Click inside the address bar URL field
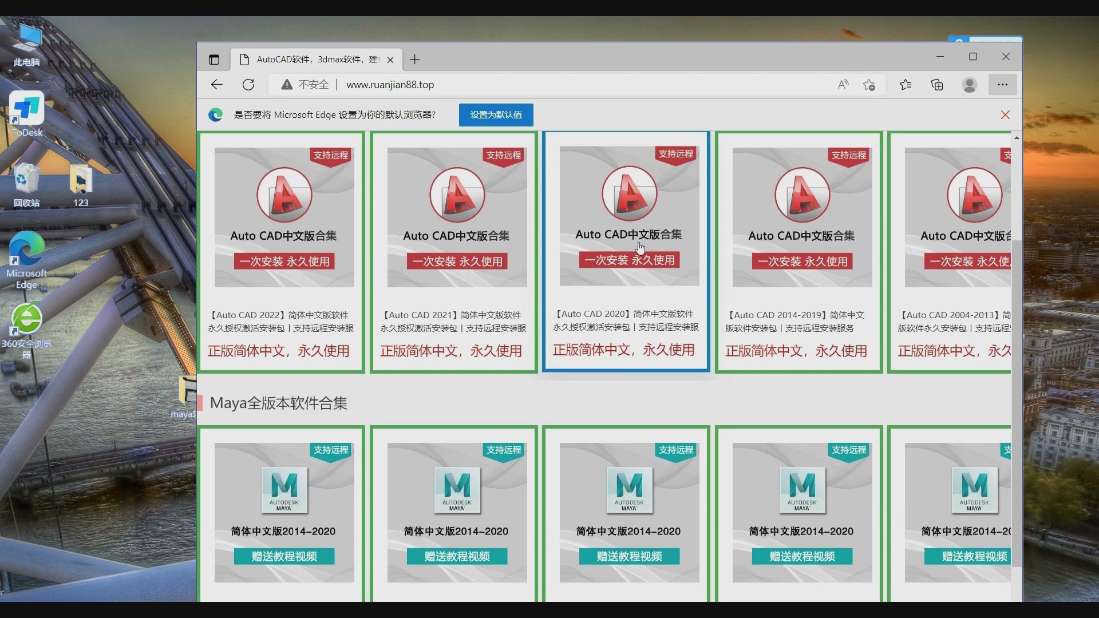This screenshot has height=618, width=1099. pyautogui.click(x=515, y=84)
